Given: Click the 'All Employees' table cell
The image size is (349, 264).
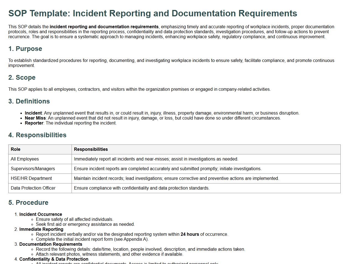Looking at the screenshot, I should (25, 159).
